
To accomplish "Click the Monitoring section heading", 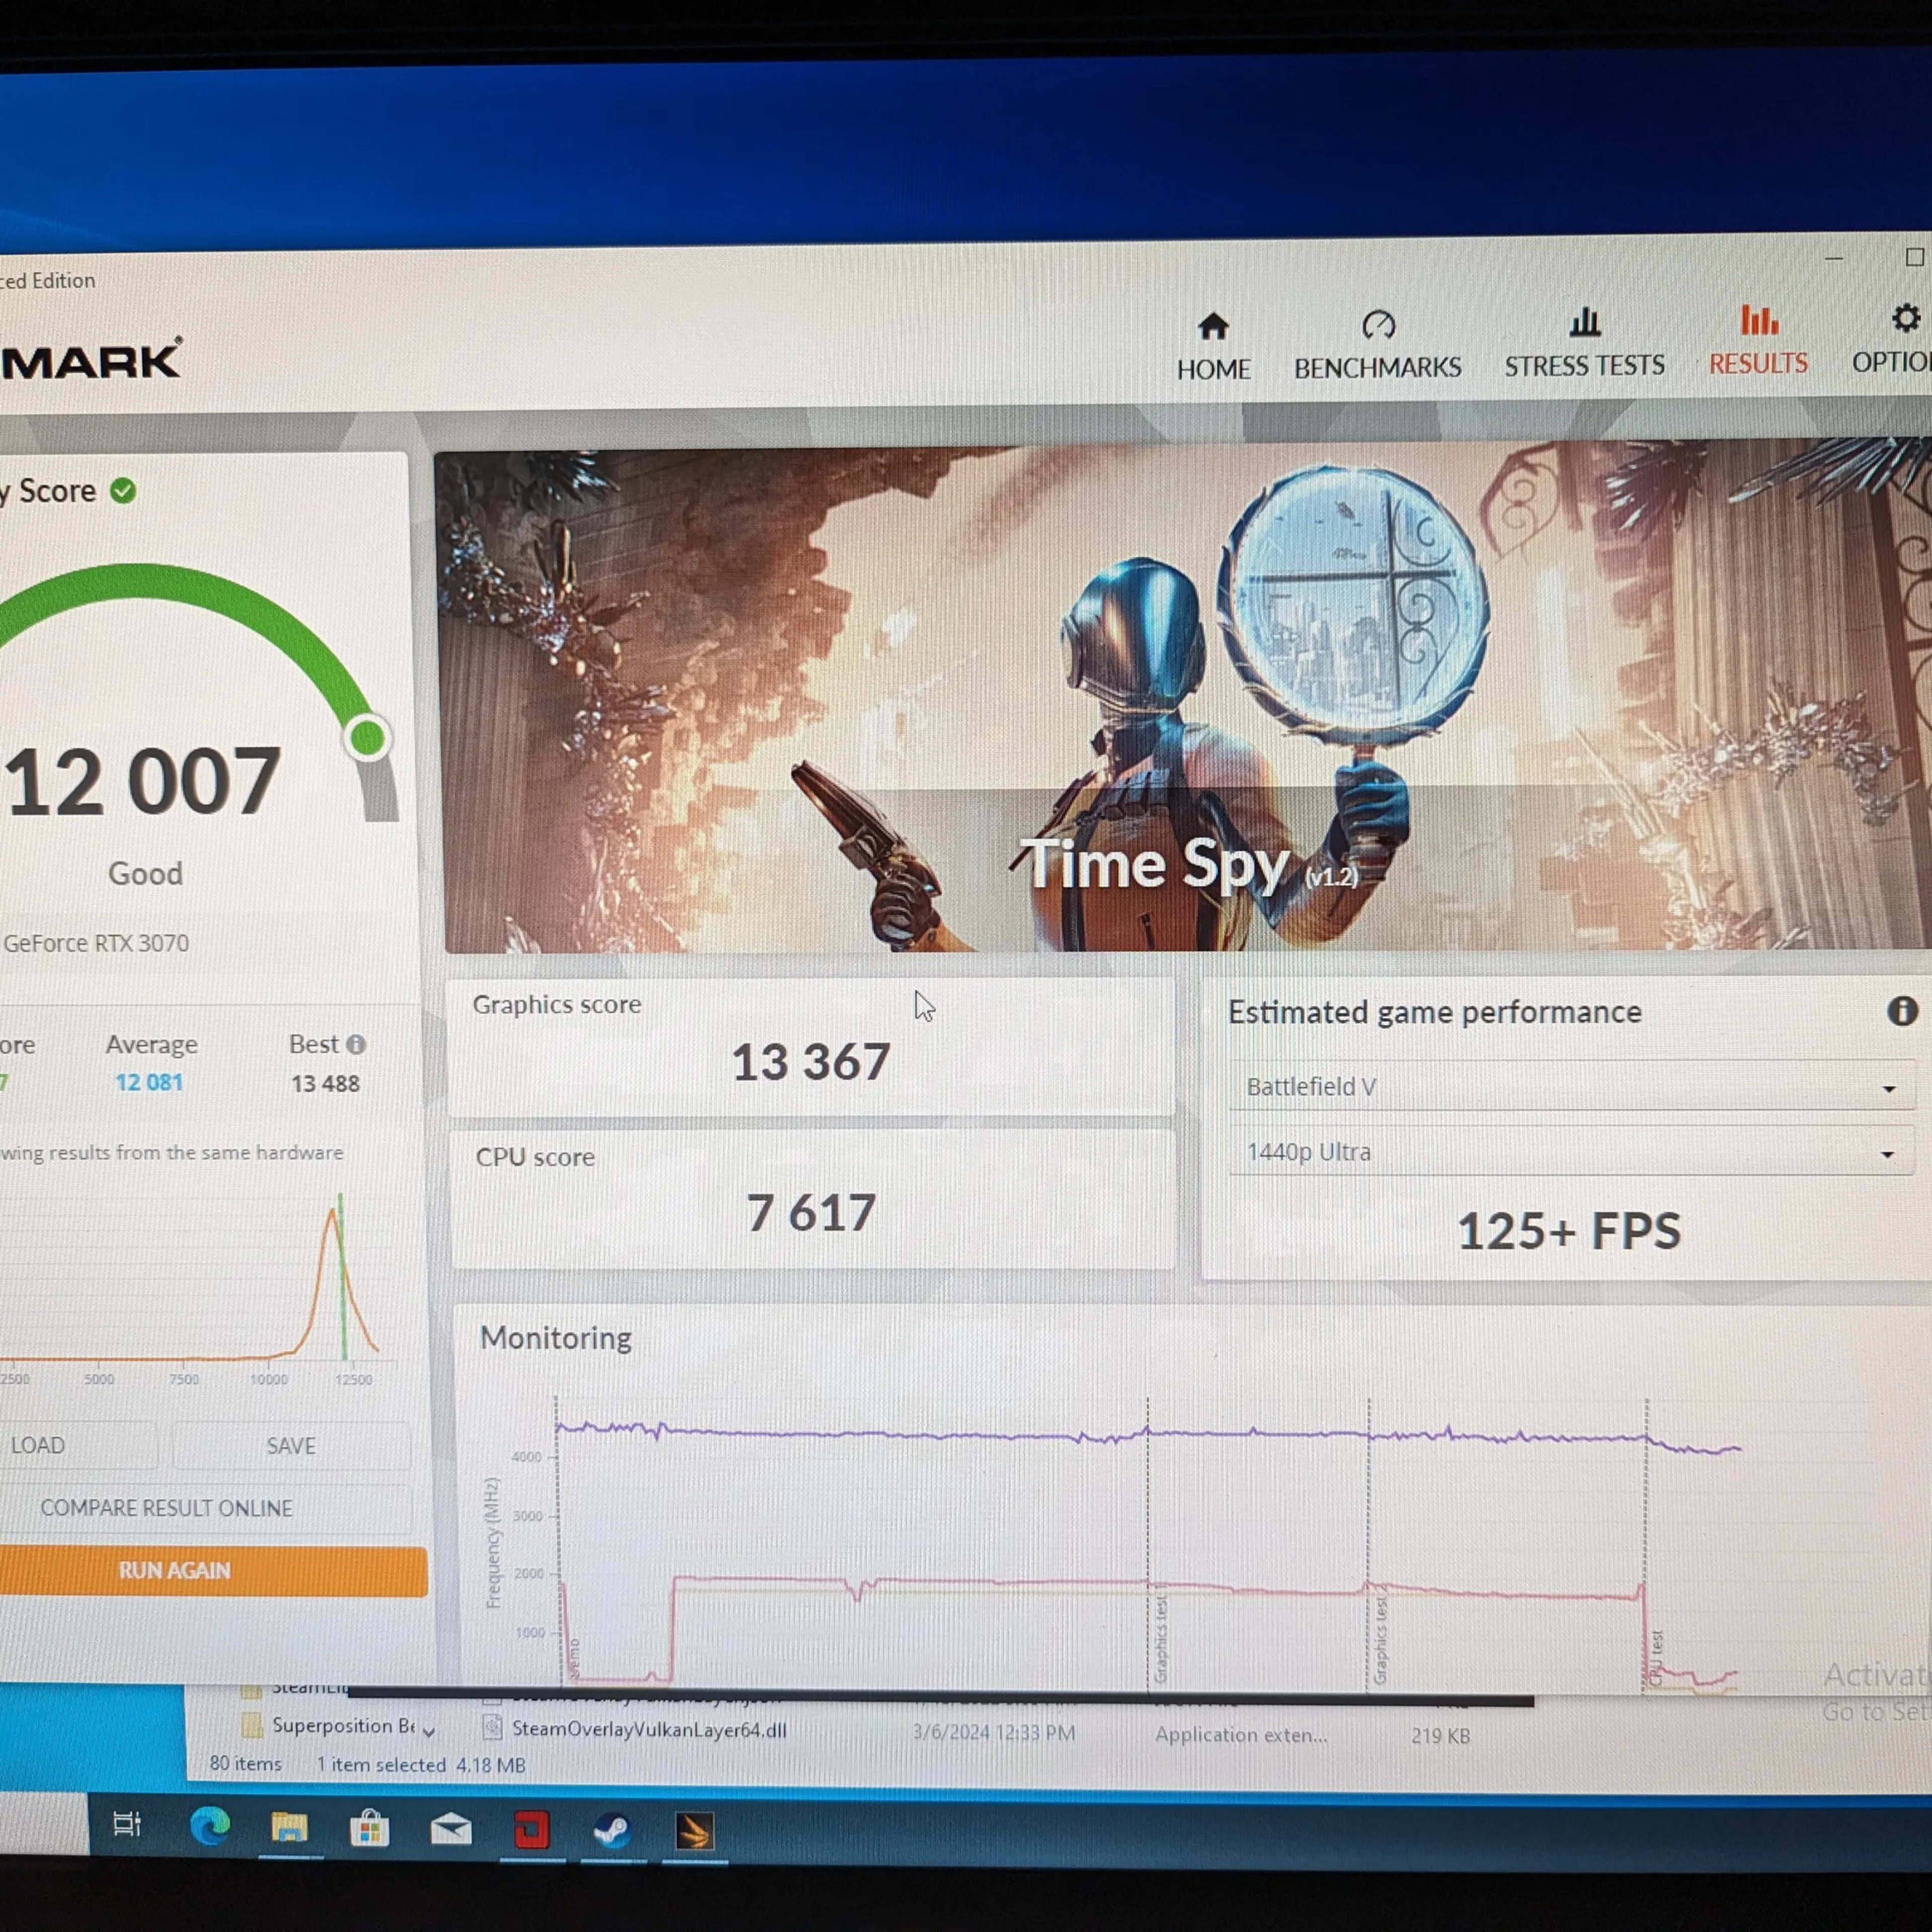I will tap(555, 1338).
